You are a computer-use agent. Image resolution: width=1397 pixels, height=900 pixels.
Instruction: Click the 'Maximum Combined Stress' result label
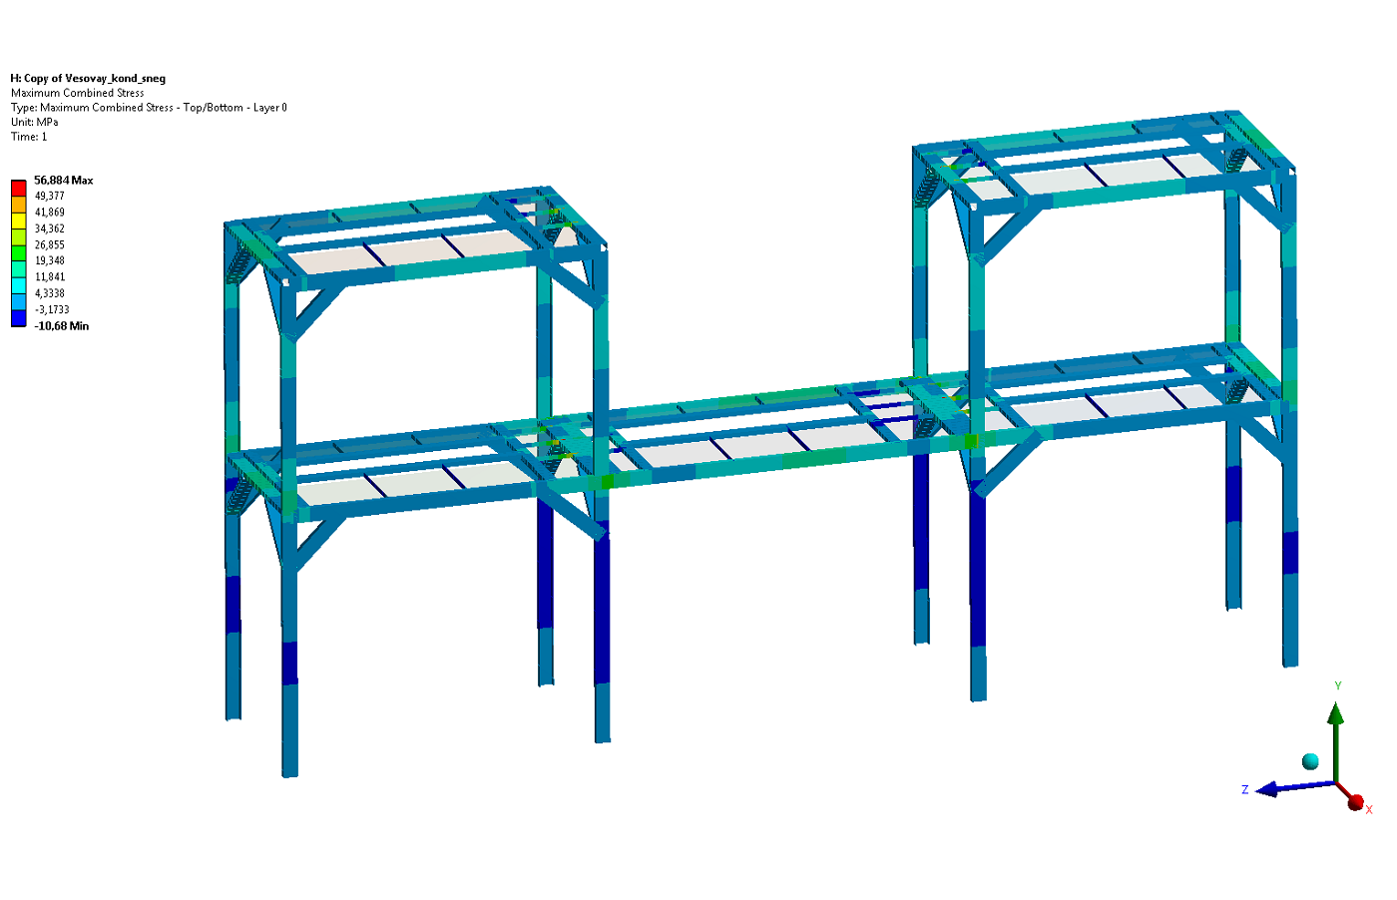(78, 93)
